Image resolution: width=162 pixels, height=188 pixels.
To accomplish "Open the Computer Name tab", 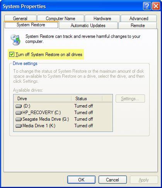I will click(x=61, y=19).
